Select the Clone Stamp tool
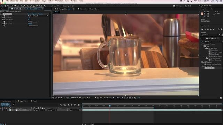Viewport: 223px width, 125px height. coord(34,6)
